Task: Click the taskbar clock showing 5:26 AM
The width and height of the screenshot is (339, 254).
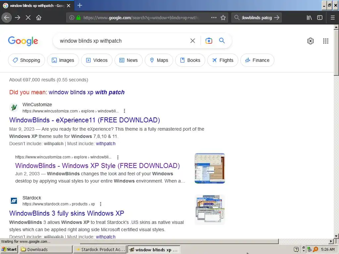Action: click(x=328, y=249)
